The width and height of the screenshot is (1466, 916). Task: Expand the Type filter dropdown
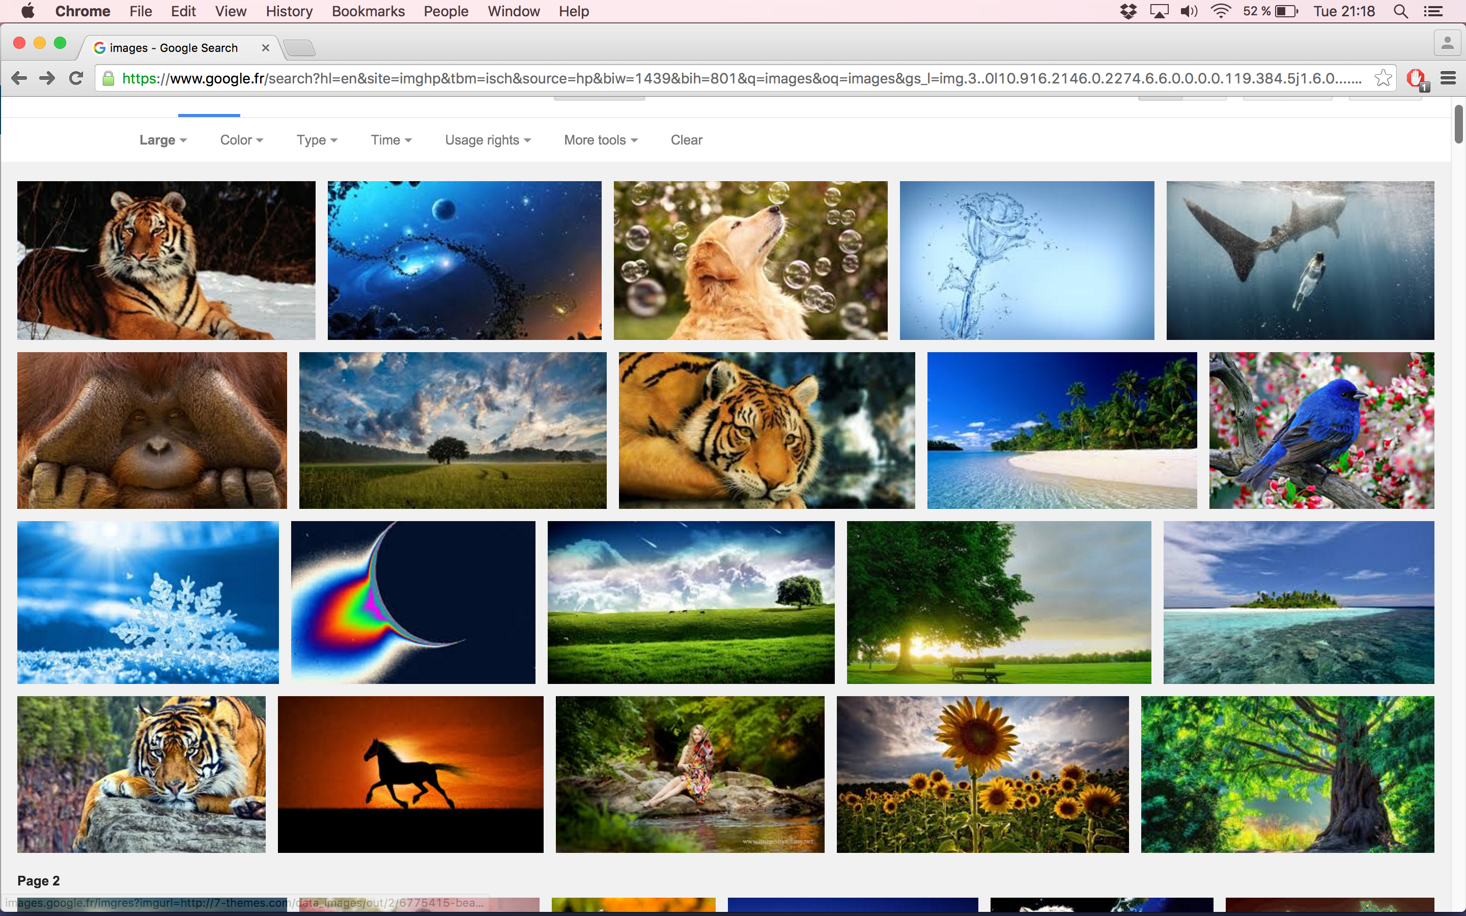317,140
